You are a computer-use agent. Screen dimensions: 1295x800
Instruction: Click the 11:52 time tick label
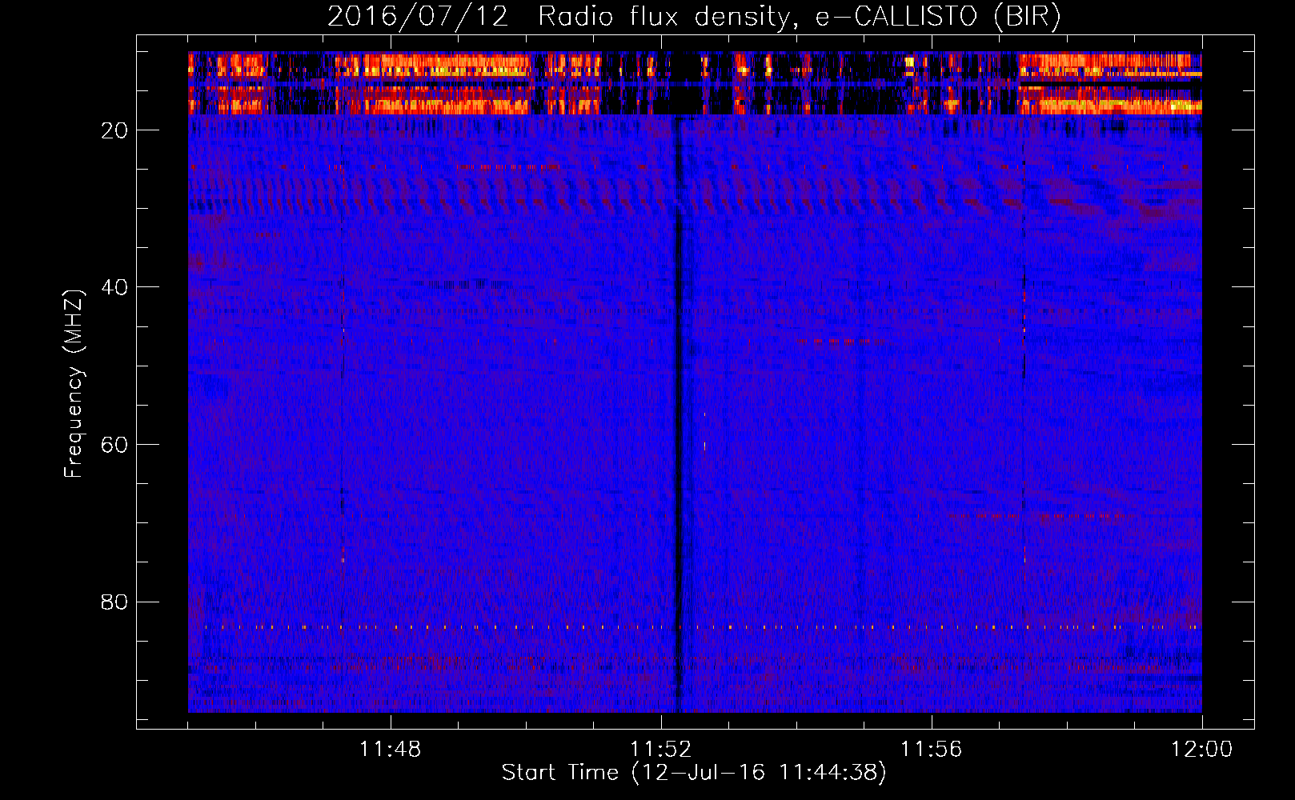point(661,749)
